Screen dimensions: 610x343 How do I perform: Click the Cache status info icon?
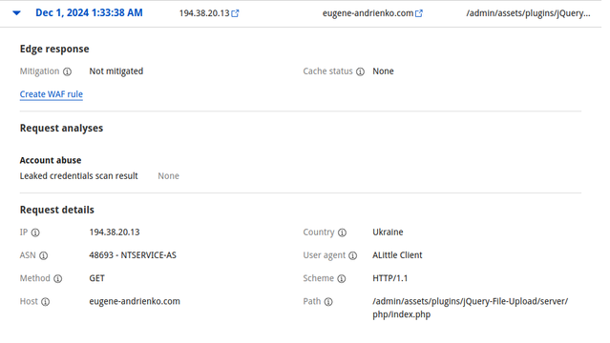360,71
